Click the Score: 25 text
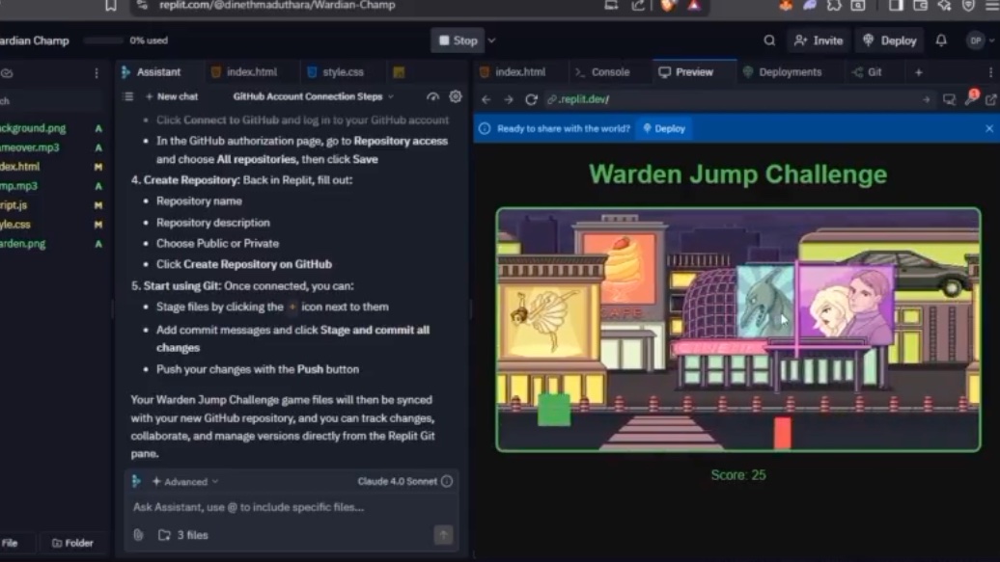 pos(738,474)
